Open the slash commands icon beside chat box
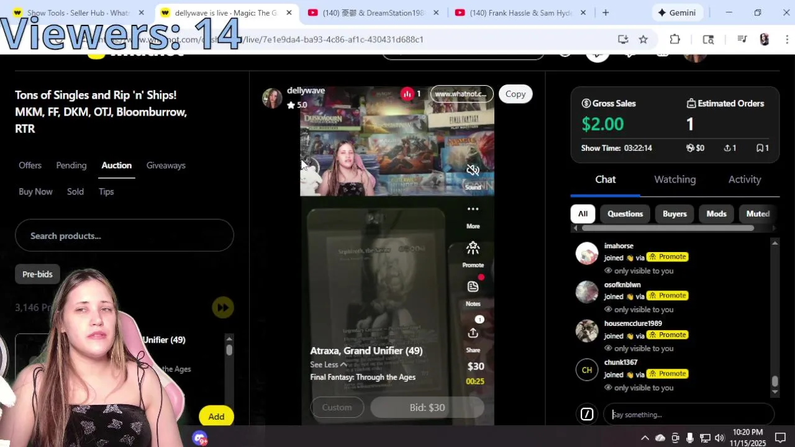The height and width of the screenshot is (447, 795). click(x=587, y=414)
